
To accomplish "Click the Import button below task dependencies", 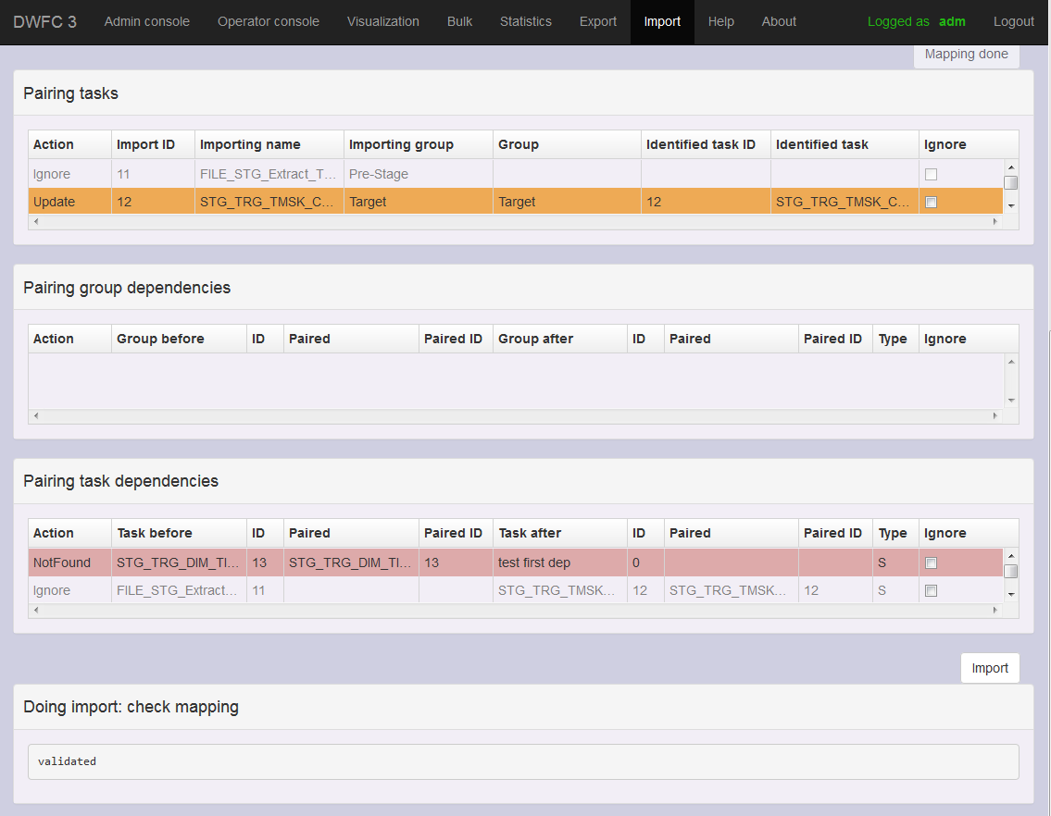I will [x=990, y=668].
